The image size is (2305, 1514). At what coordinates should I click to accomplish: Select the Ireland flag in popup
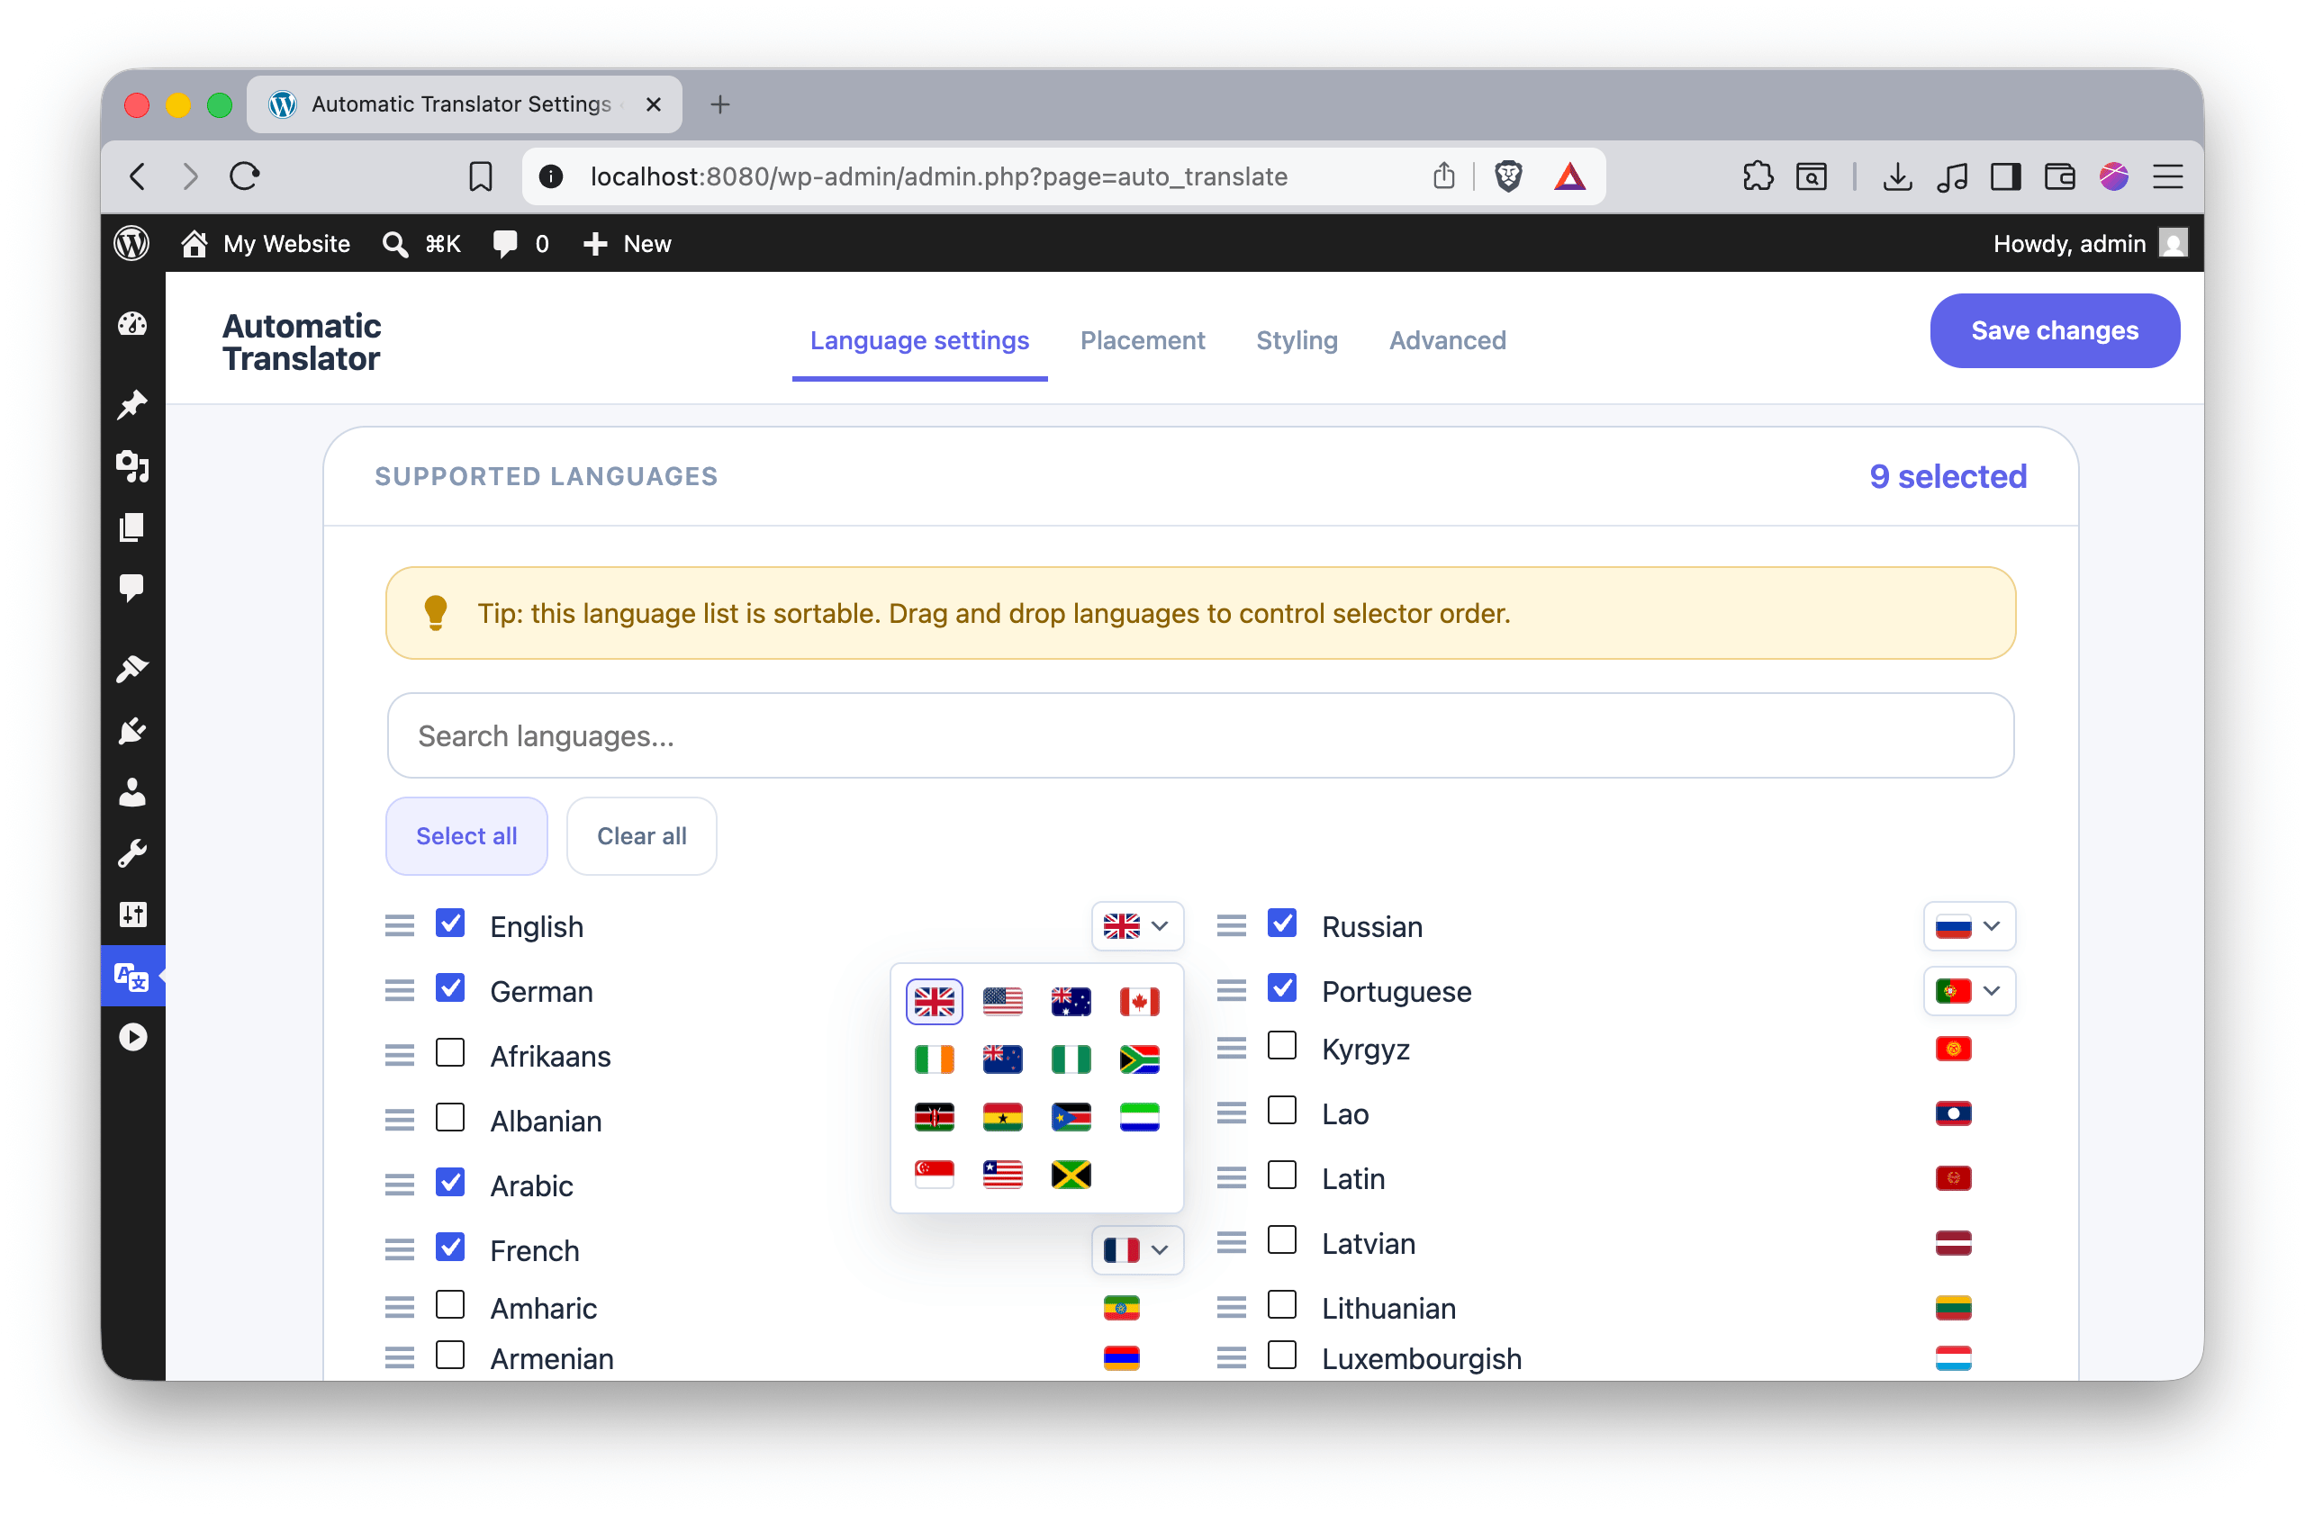[x=934, y=1059]
